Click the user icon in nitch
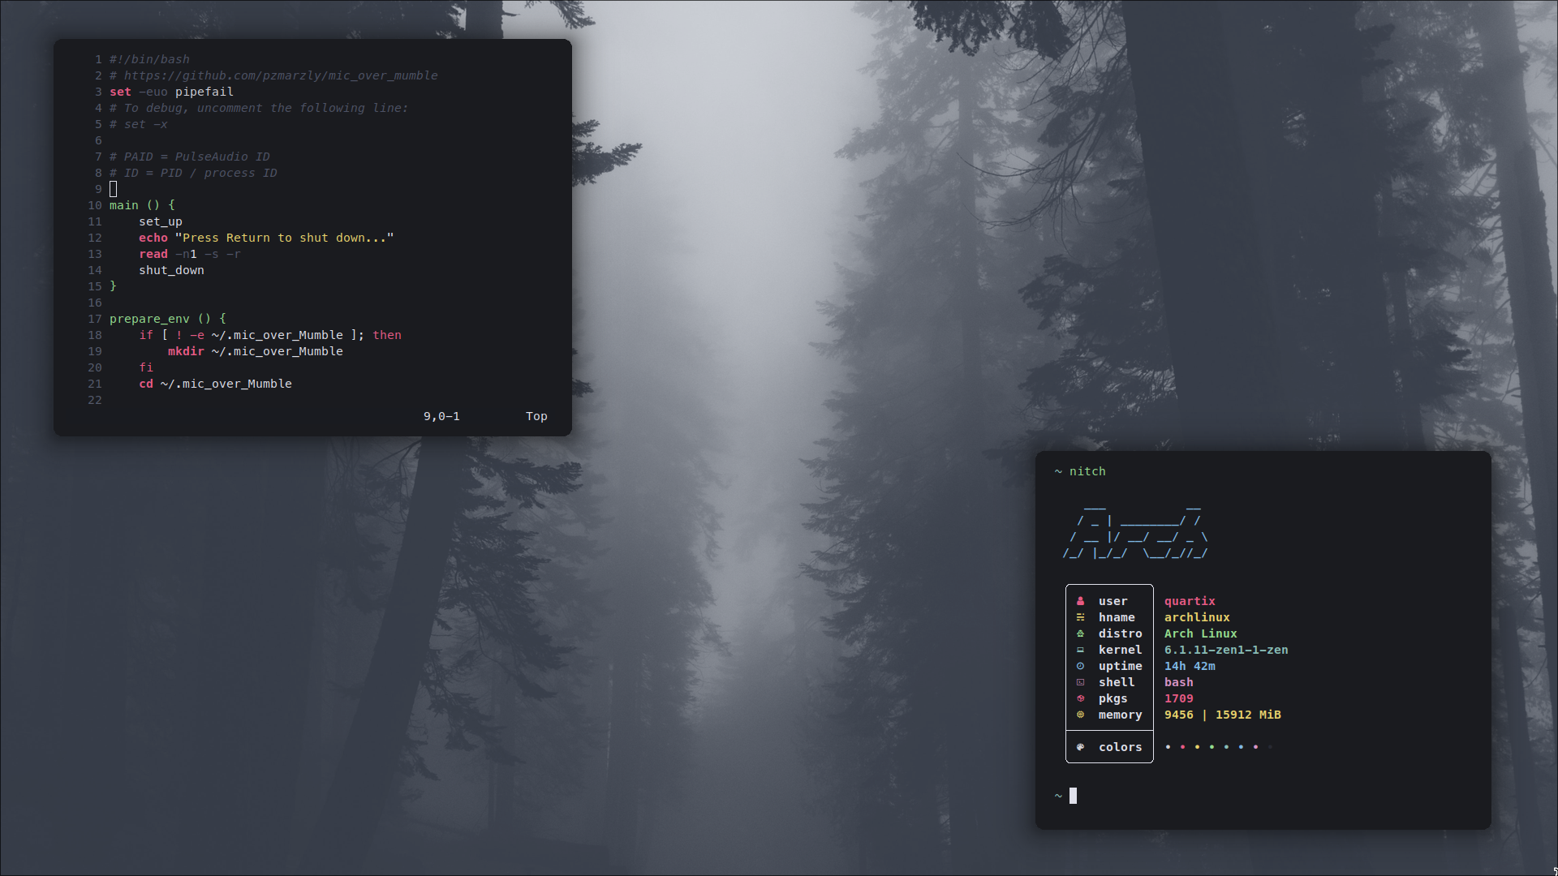Screen dimensions: 1558x876 point(1080,601)
